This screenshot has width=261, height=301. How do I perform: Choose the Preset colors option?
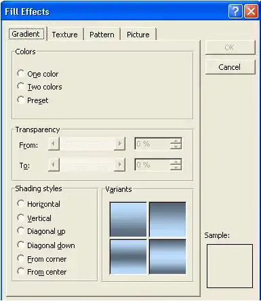pyautogui.click(x=20, y=100)
